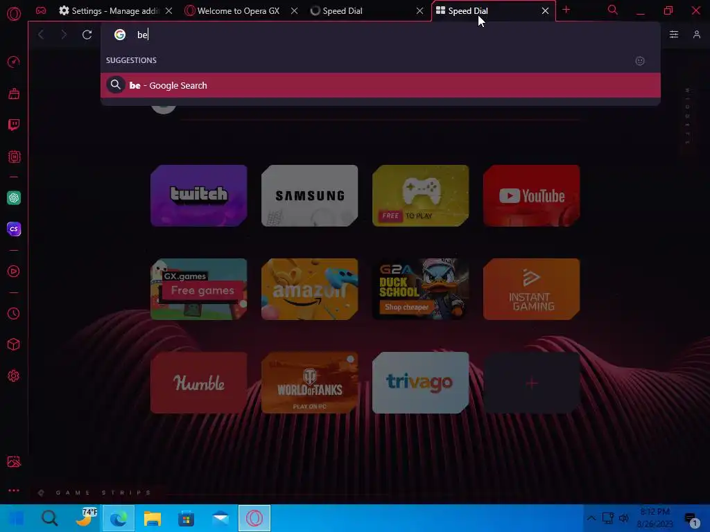Open the Twitch speed dial tile
Screen dimensions: 710x532
(x=199, y=195)
